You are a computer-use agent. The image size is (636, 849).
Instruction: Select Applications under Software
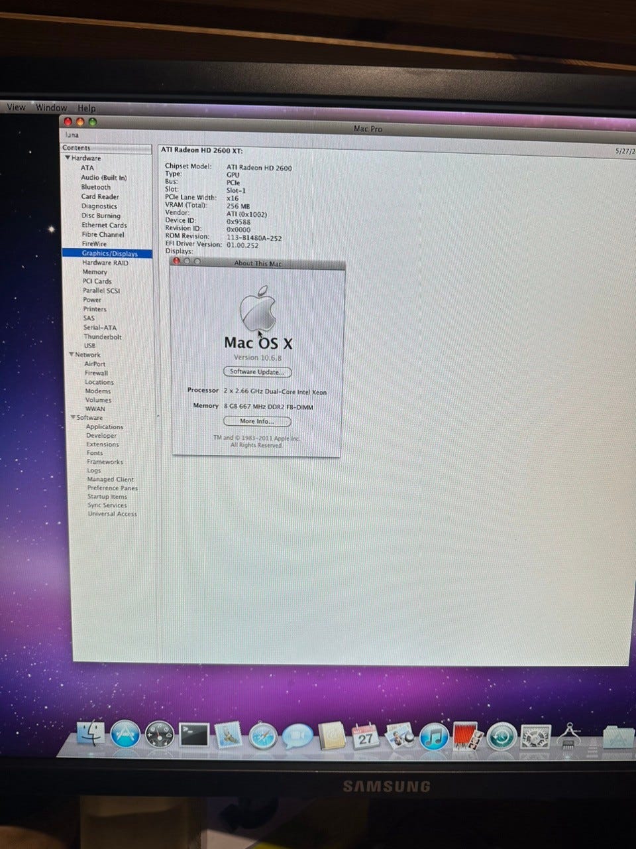[105, 426]
